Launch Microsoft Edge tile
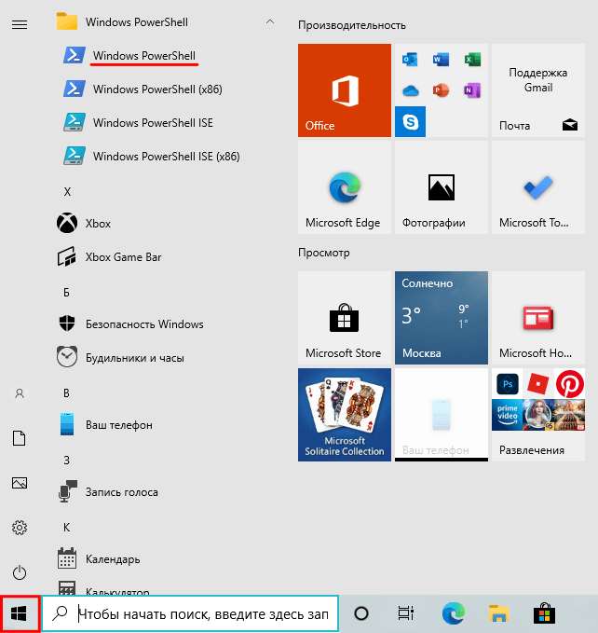The height and width of the screenshot is (633, 598). pos(345,187)
